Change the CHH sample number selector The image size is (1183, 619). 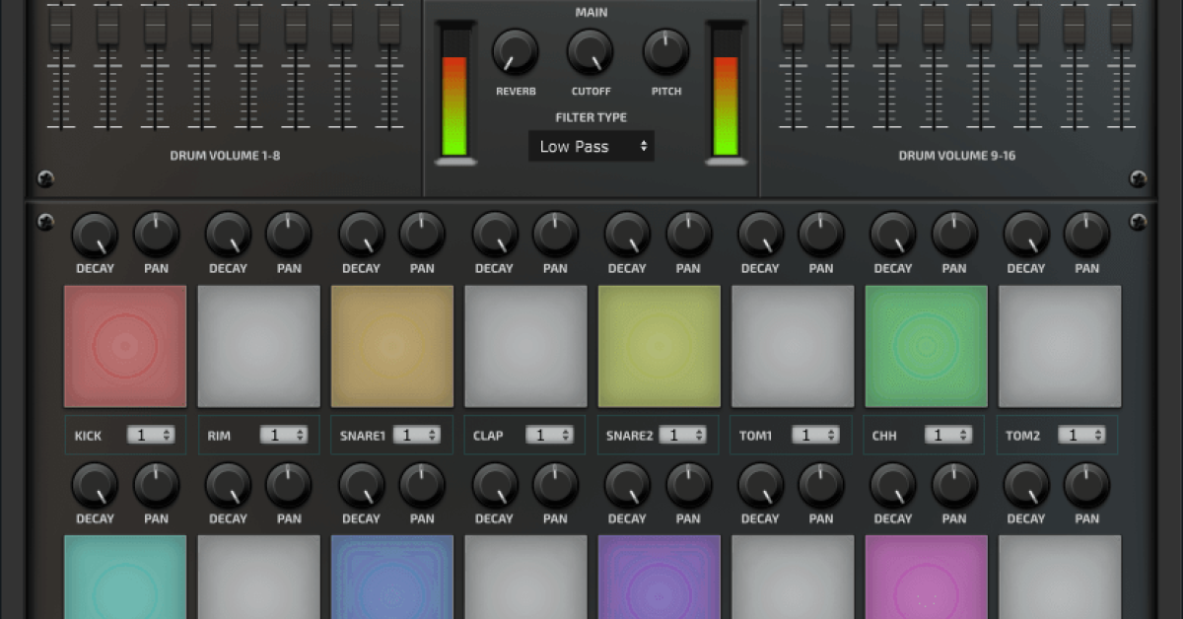[948, 435]
